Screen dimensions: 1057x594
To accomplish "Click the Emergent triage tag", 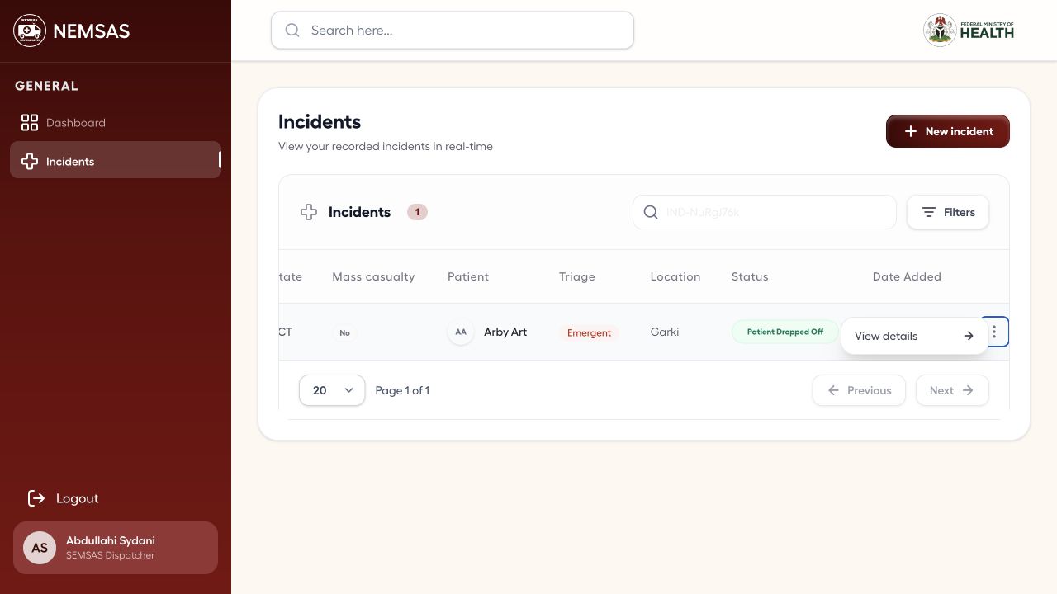I will click(x=590, y=332).
